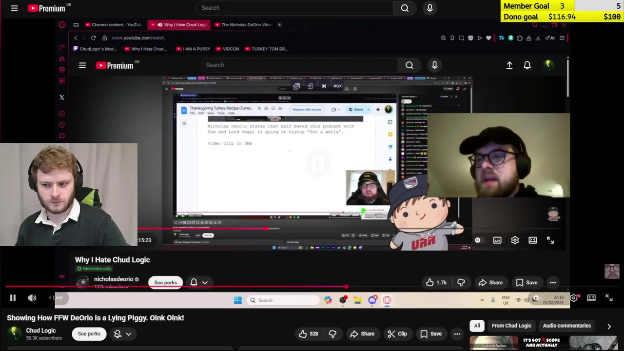Select the Audio commentaries chip

tap(567, 326)
